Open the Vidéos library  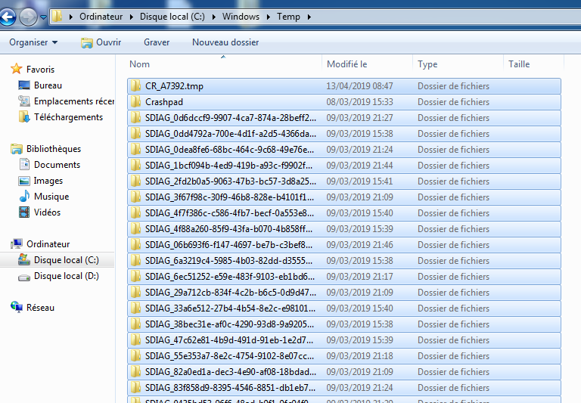pyautogui.click(x=47, y=212)
